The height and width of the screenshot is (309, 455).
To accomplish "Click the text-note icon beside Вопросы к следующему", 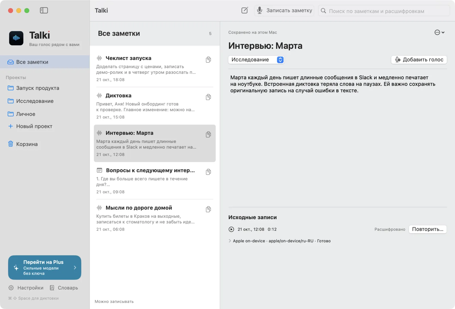I will pos(99,170).
